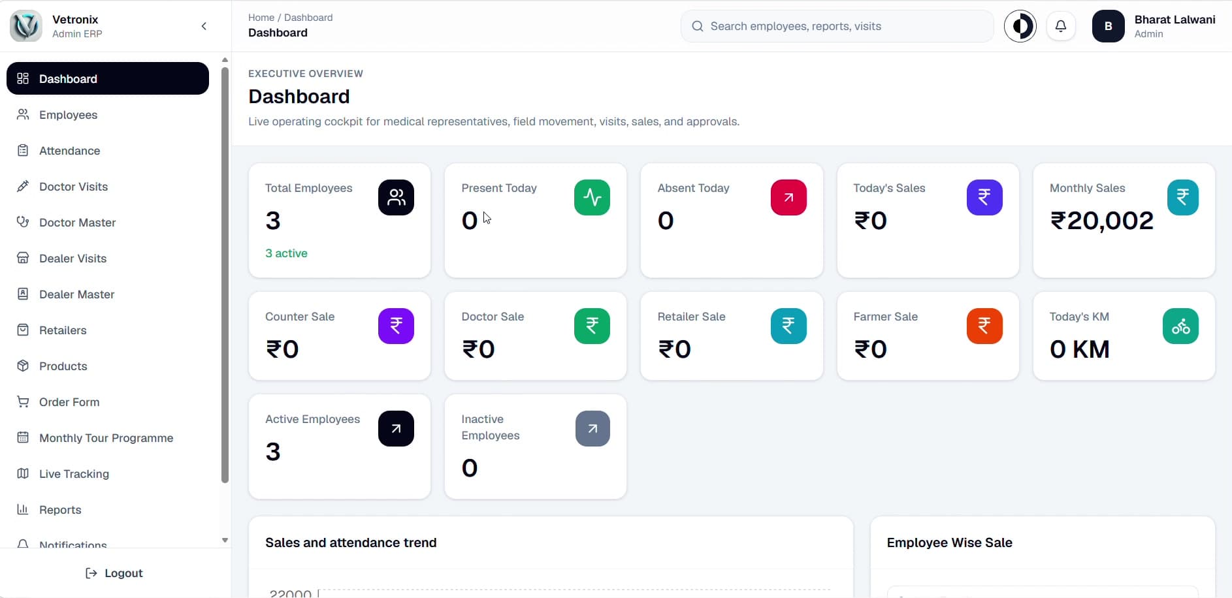Click the sidebar scrollbar down arrow

click(225, 540)
